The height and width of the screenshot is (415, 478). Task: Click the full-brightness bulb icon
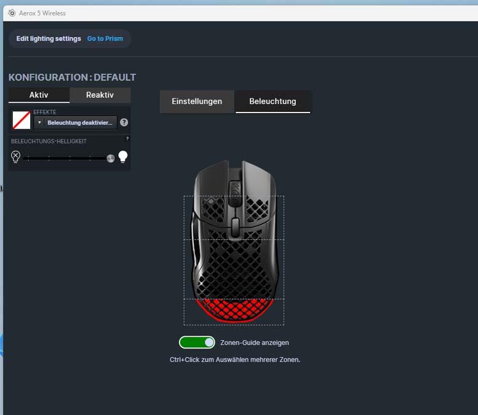[123, 157]
